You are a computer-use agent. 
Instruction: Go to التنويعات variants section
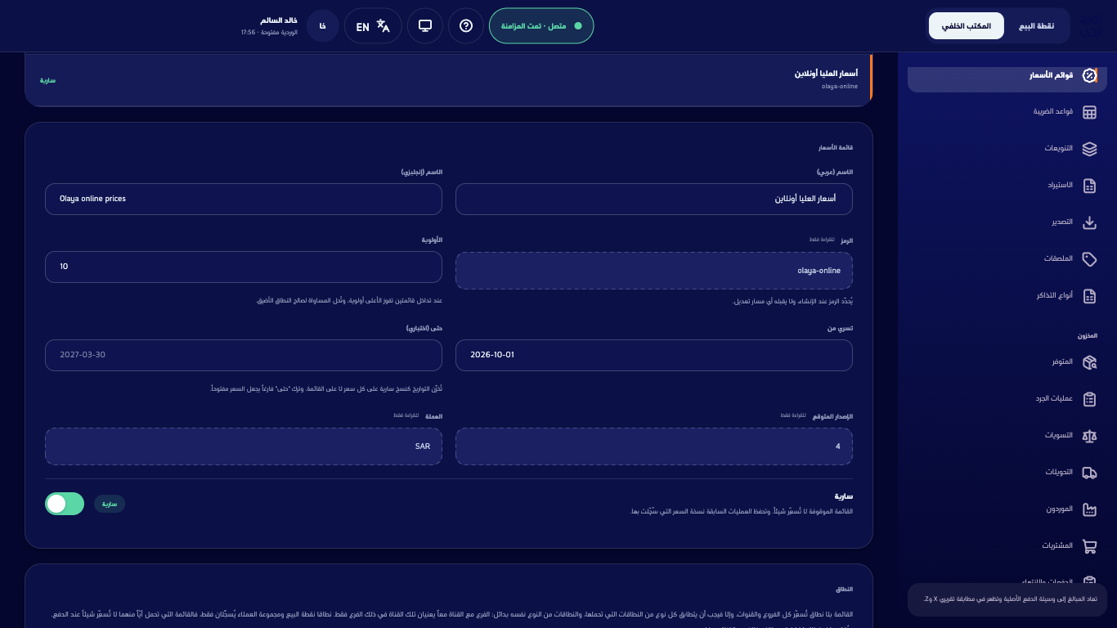coord(1007,149)
